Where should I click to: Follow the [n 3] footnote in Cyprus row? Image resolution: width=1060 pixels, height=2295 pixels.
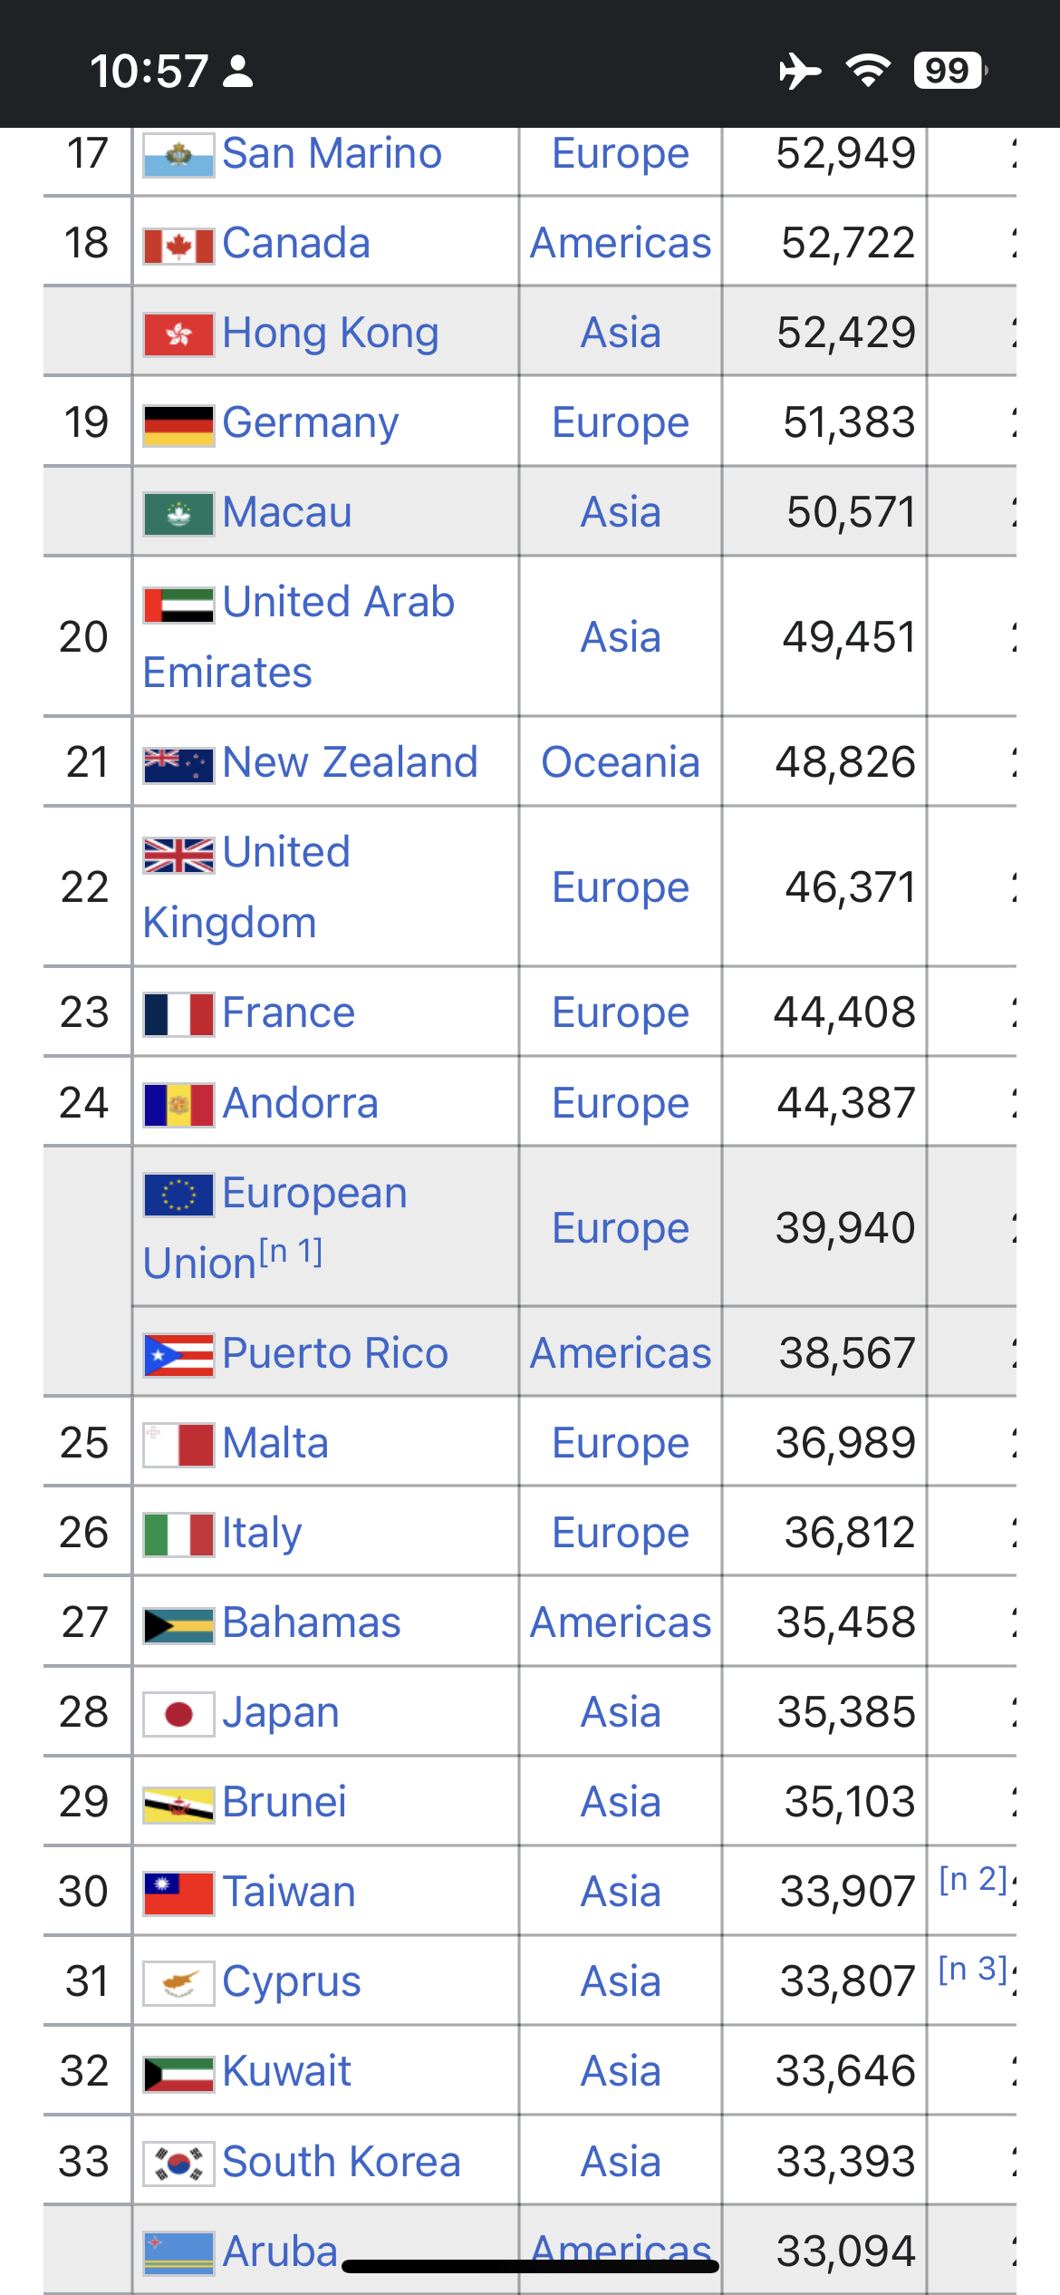coord(973,1969)
